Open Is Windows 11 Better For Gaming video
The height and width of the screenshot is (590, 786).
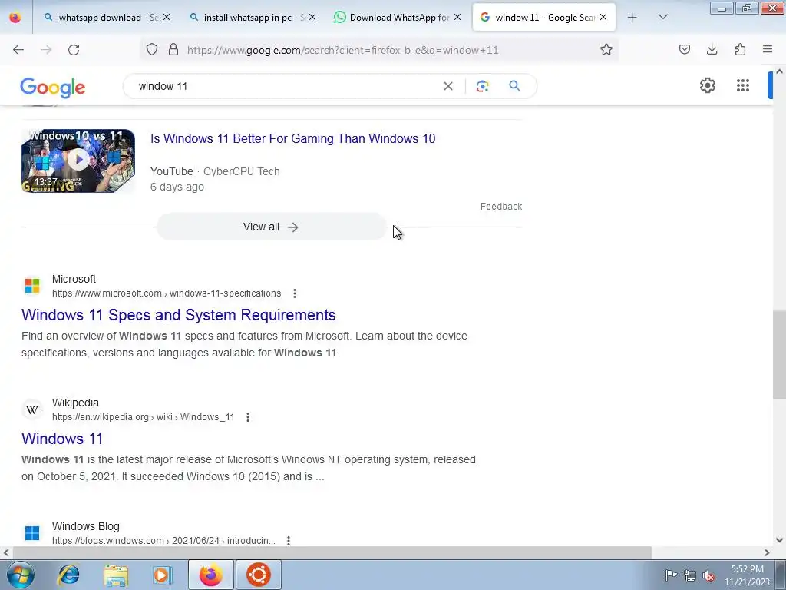tap(292, 138)
